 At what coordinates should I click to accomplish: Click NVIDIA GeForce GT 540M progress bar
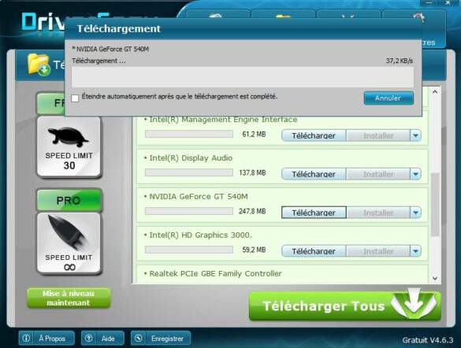pyautogui.click(x=189, y=211)
